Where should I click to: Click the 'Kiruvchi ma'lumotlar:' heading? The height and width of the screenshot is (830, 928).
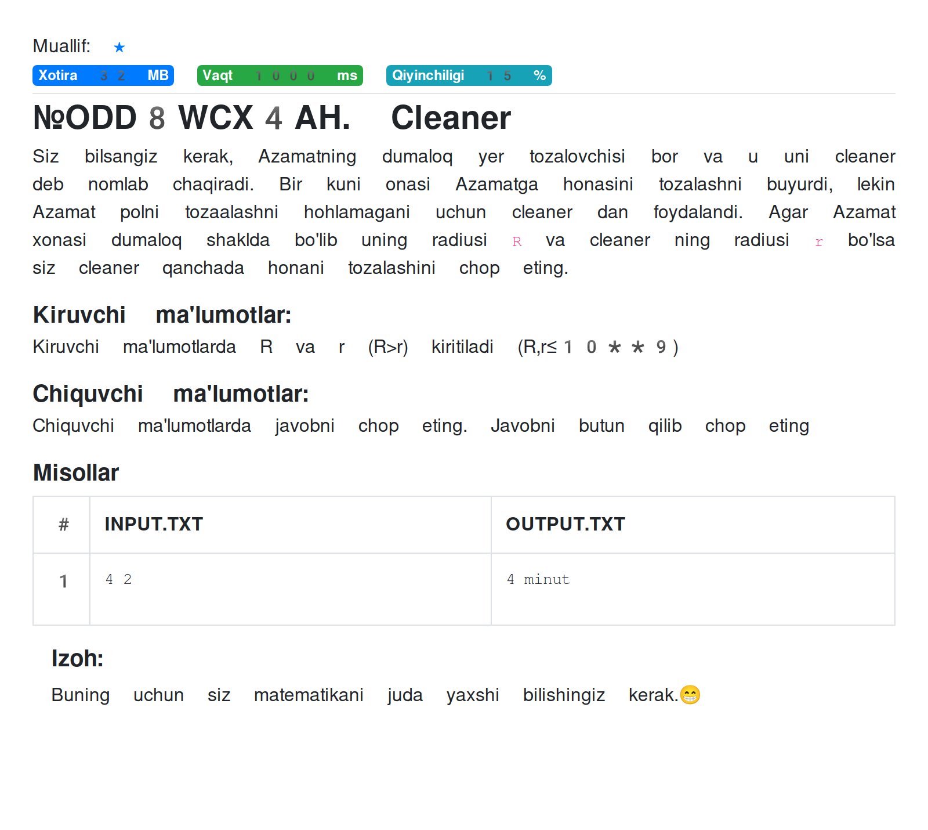click(x=162, y=315)
